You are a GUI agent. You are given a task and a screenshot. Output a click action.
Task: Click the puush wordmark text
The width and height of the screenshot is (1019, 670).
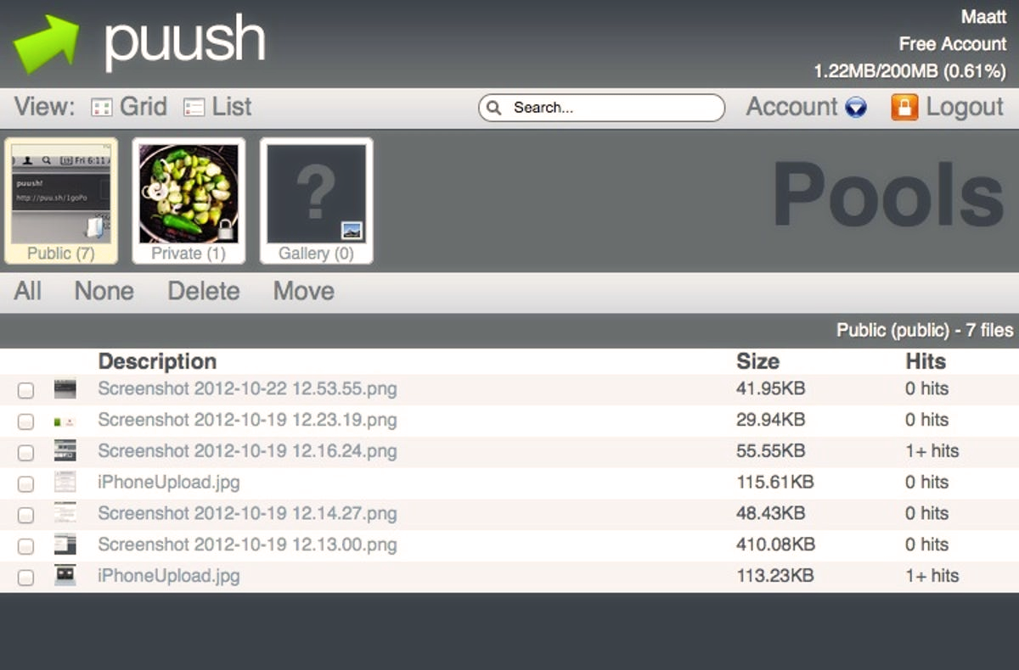184,43
